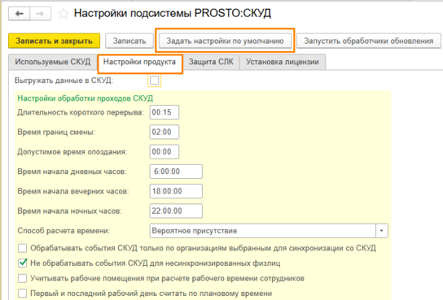Select the 'Настройки продукта' tab
The image size is (443, 300).
[140, 62]
